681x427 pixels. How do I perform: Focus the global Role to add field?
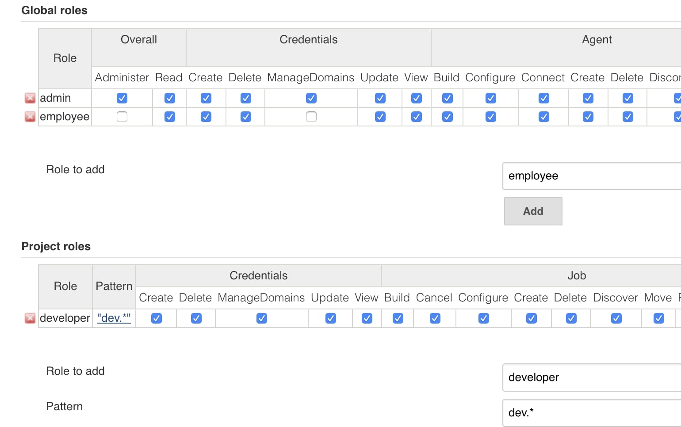tap(592, 176)
